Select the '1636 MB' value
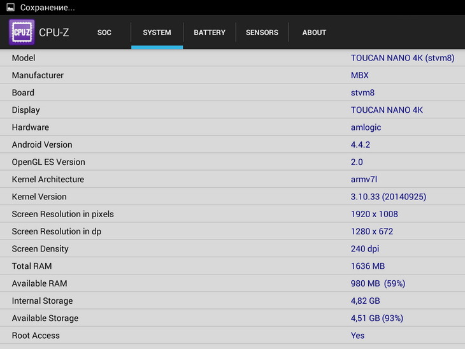This screenshot has height=349, width=465. point(368,266)
